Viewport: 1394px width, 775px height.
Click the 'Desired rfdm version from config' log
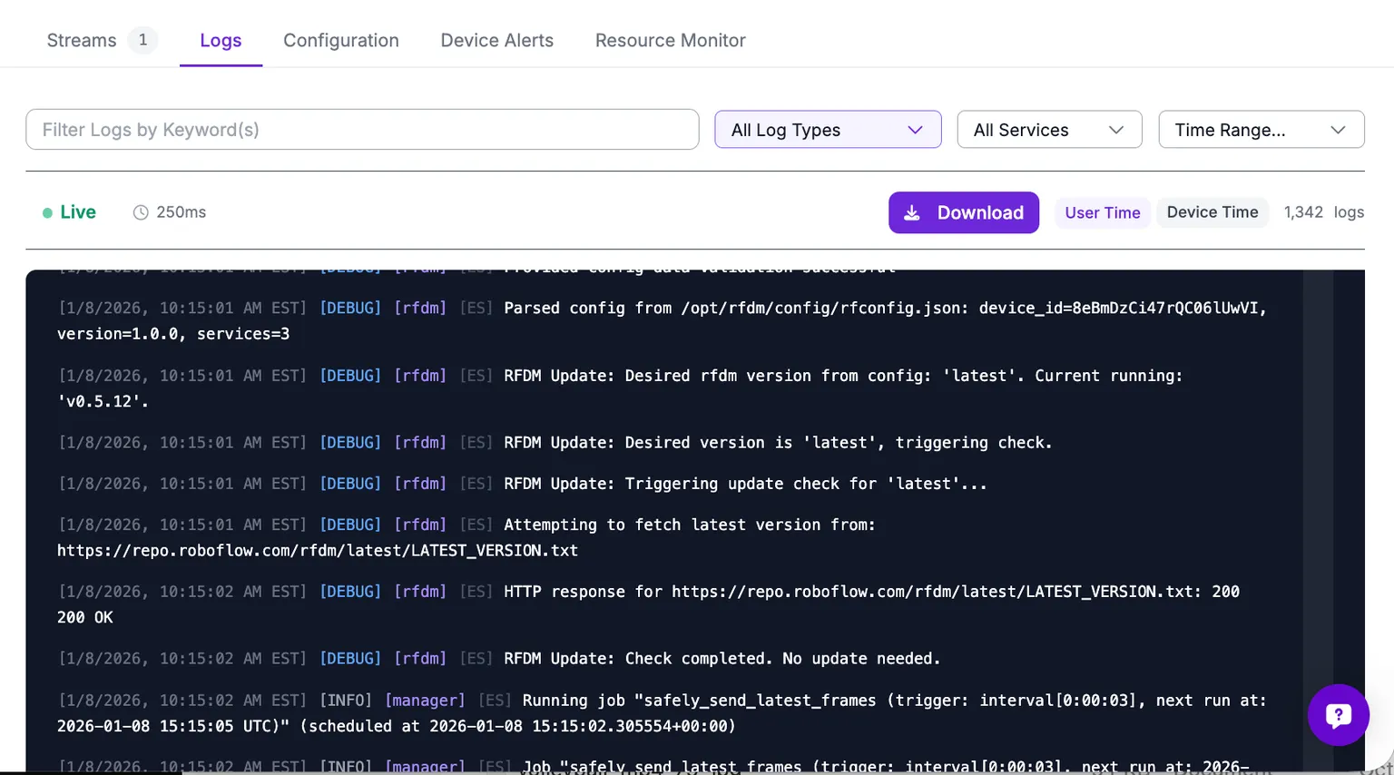click(621, 388)
